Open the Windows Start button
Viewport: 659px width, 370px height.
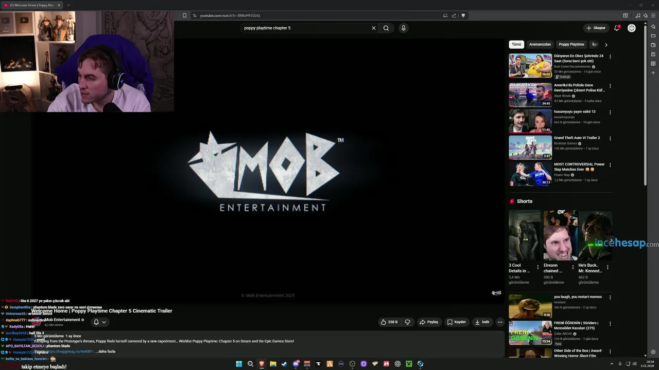pos(239,364)
